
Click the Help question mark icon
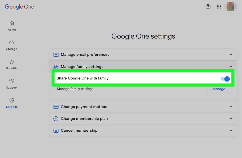point(208,7)
